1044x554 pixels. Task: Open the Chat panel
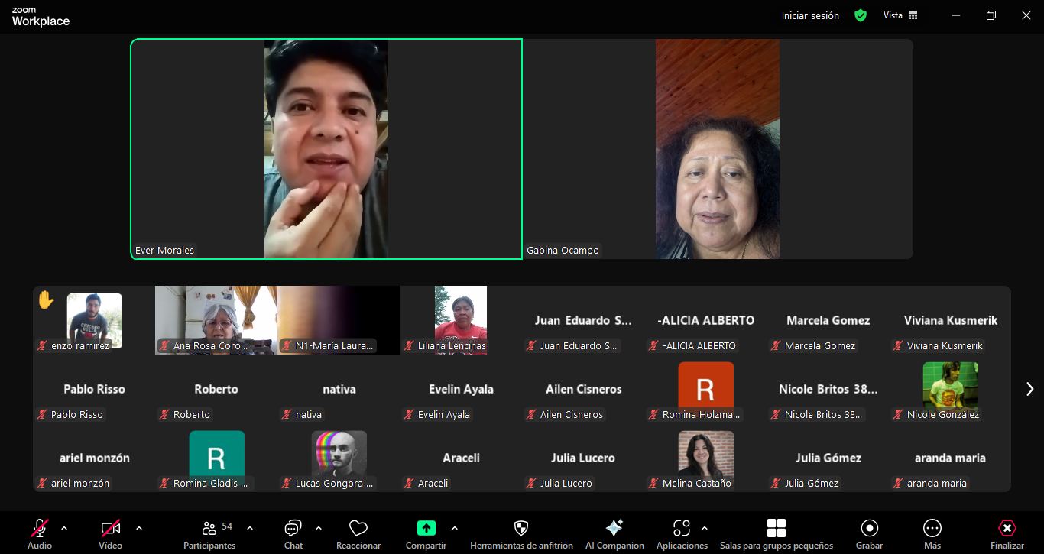pyautogui.click(x=293, y=529)
